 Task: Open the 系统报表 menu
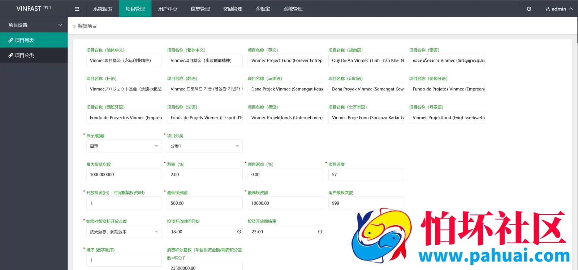click(x=103, y=9)
